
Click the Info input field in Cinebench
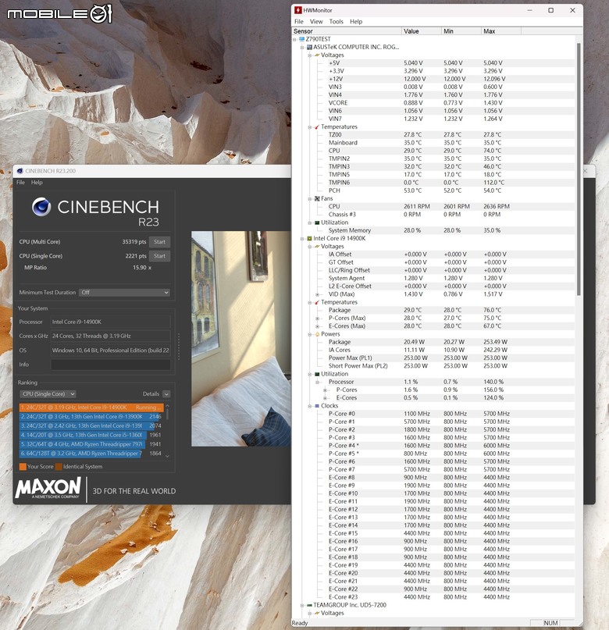tap(110, 365)
